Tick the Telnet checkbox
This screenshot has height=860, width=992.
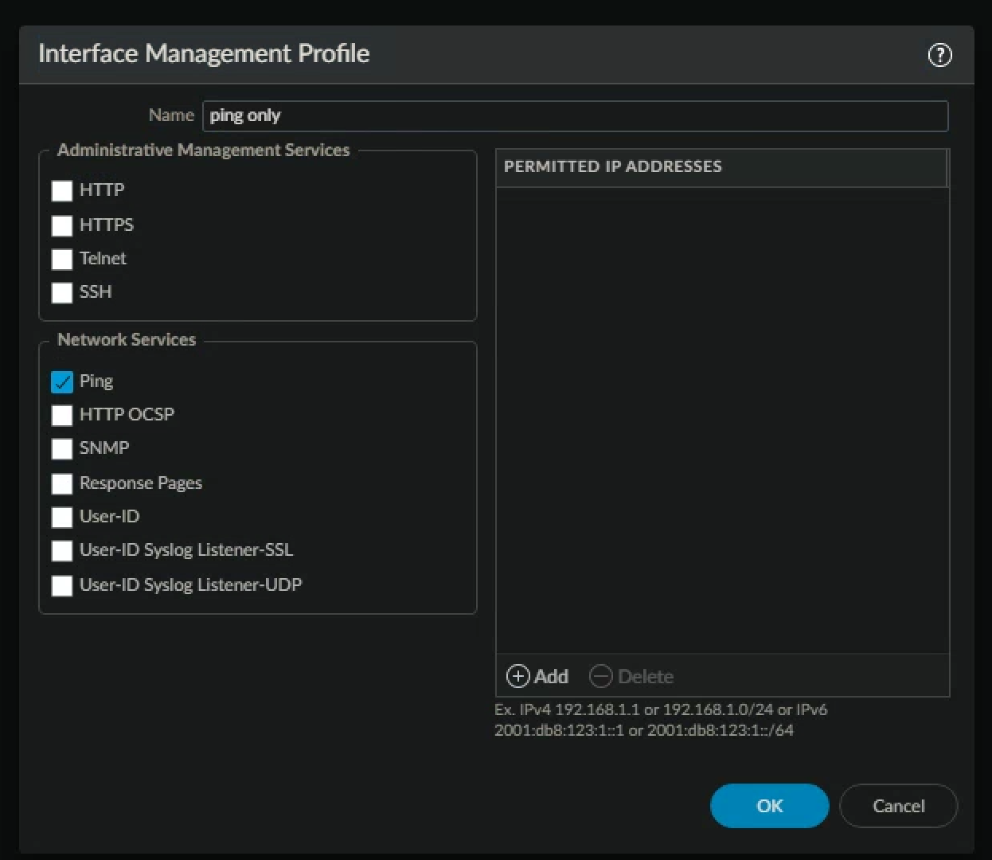[x=62, y=260]
